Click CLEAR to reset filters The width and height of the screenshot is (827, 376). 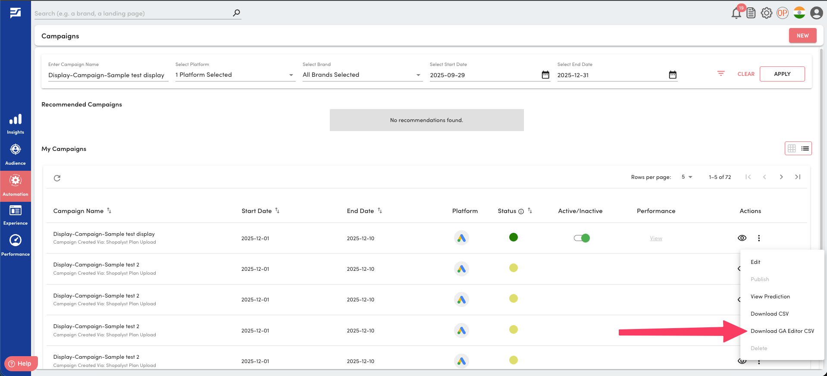pyautogui.click(x=746, y=74)
